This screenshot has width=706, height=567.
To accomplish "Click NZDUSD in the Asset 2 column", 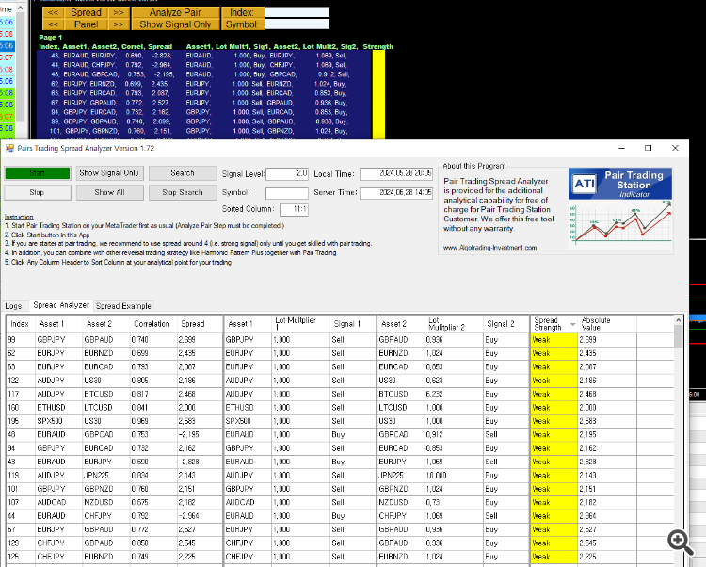I will click(x=400, y=502).
